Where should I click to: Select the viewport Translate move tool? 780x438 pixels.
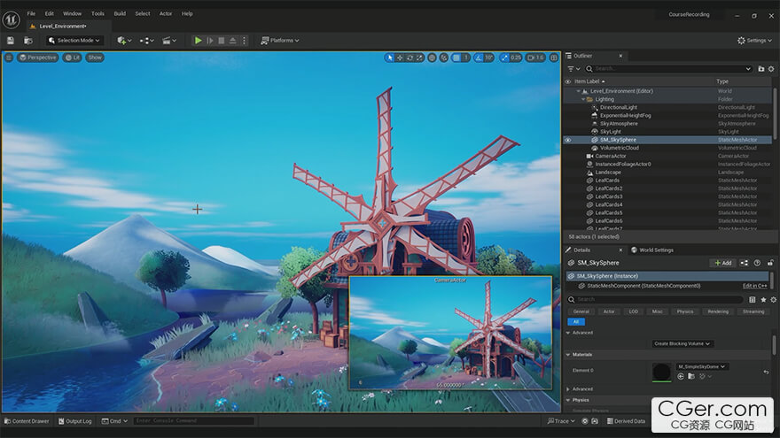pyautogui.click(x=400, y=58)
